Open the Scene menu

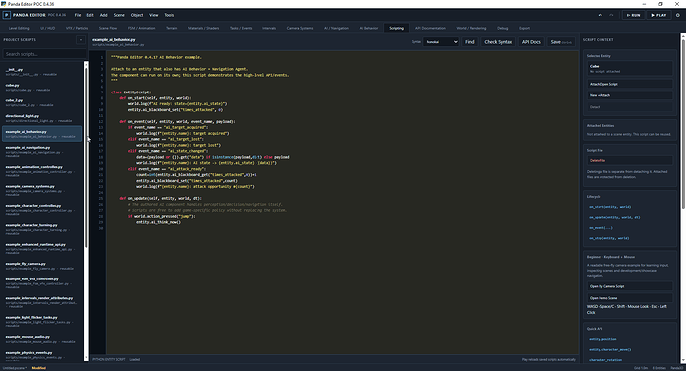pos(119,15)
